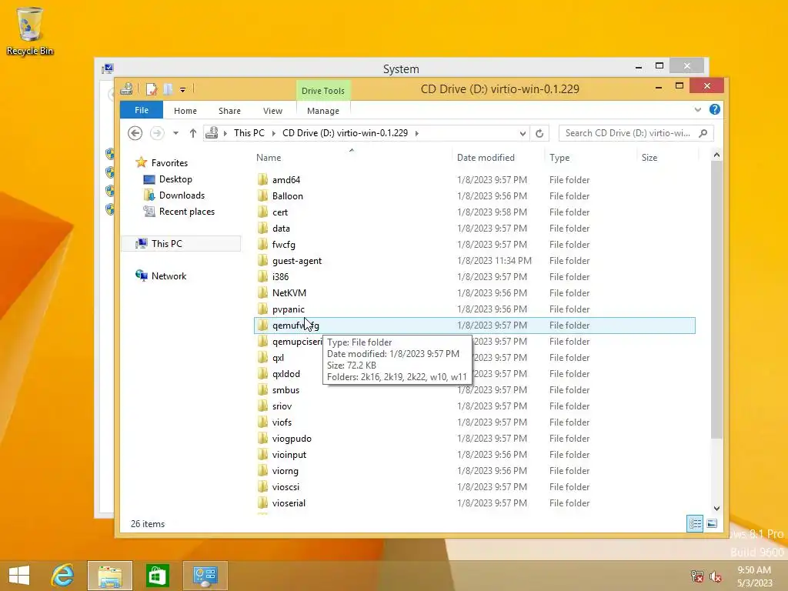
Task: Select the smbus folder icon
Action: click(x=262, y=390)
